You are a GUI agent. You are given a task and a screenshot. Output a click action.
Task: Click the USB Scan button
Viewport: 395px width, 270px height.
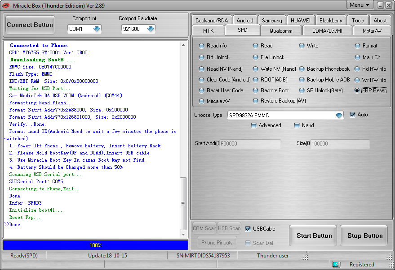coord(229,228)
